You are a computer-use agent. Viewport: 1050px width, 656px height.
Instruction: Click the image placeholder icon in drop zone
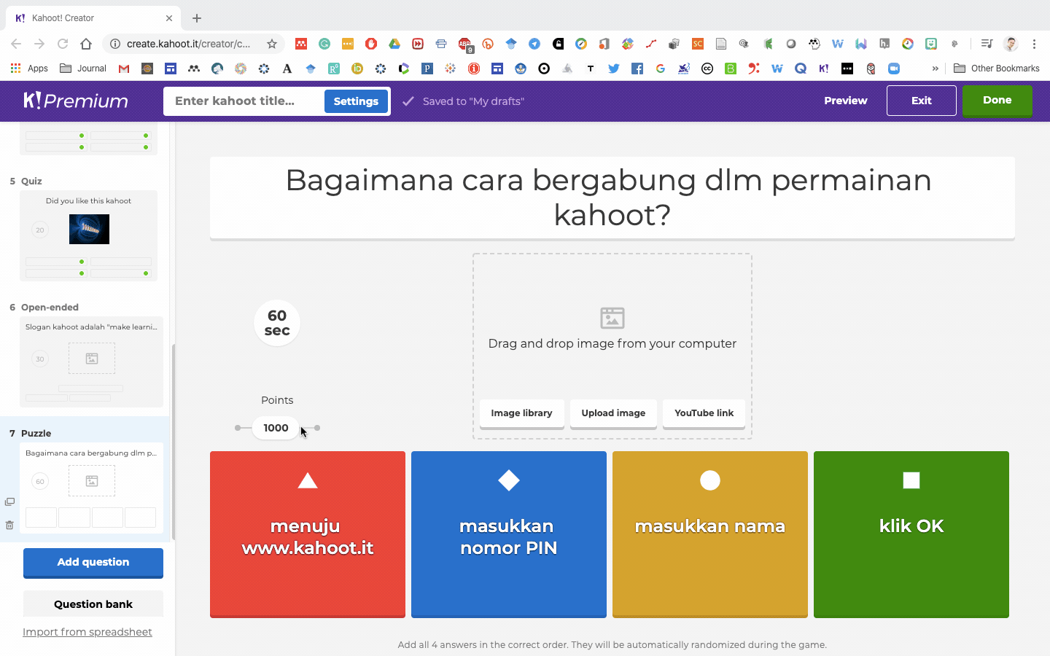click(x=612, y=318)
